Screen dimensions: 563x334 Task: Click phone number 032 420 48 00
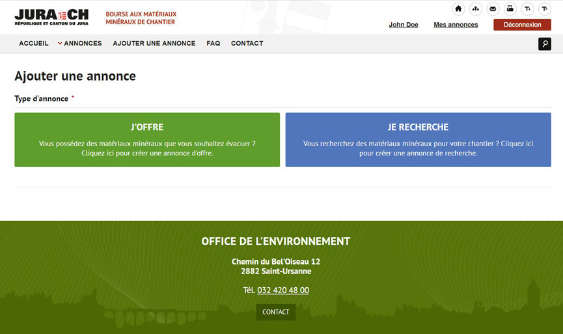pyautogui.click(x=283, y=290)
